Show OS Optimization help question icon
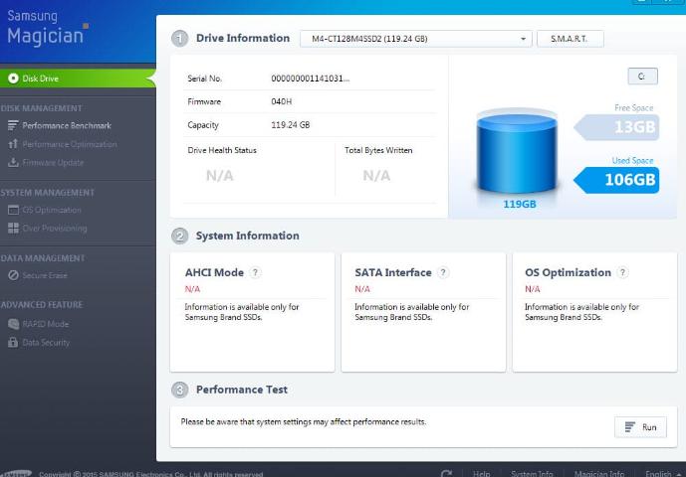 coord(622,272)
